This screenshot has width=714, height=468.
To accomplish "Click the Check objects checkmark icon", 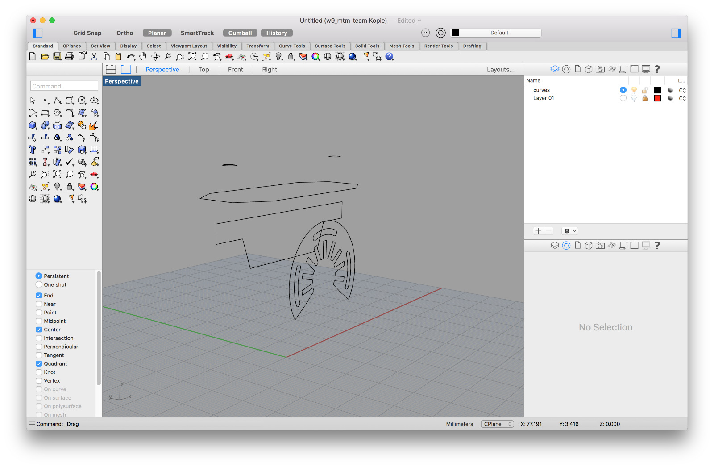I will tap(70, 162).
